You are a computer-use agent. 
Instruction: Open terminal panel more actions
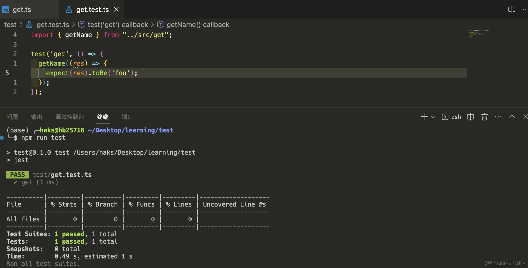[x=498, y=117]
